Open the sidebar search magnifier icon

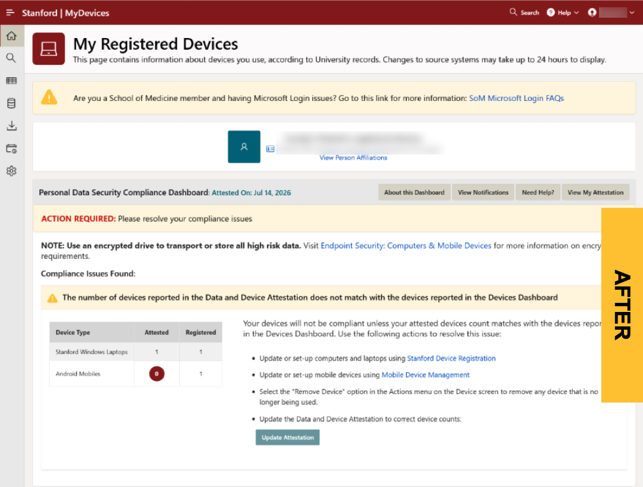(12, 58)
